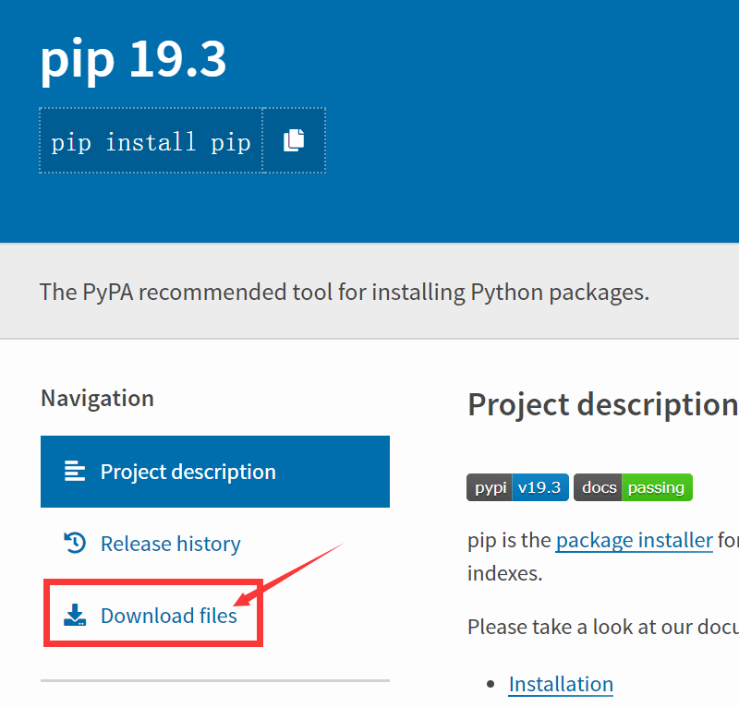
Task: Click the Project description heading
Action: 601,404
